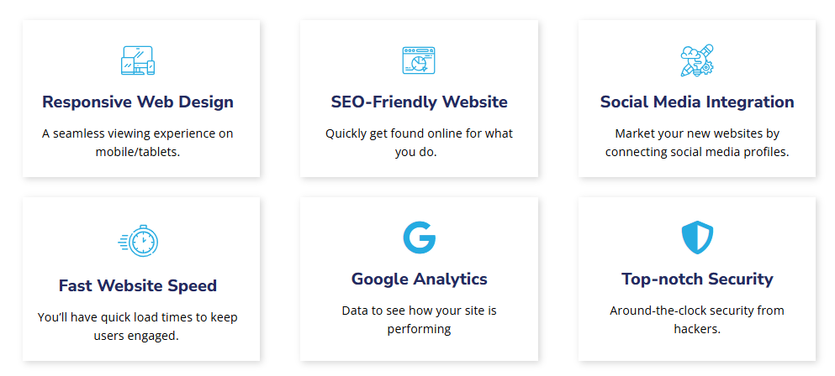This screenshot has width=835, height=376.
Task: Select the Top-notch Security feature card
Action: pos(697,279)
